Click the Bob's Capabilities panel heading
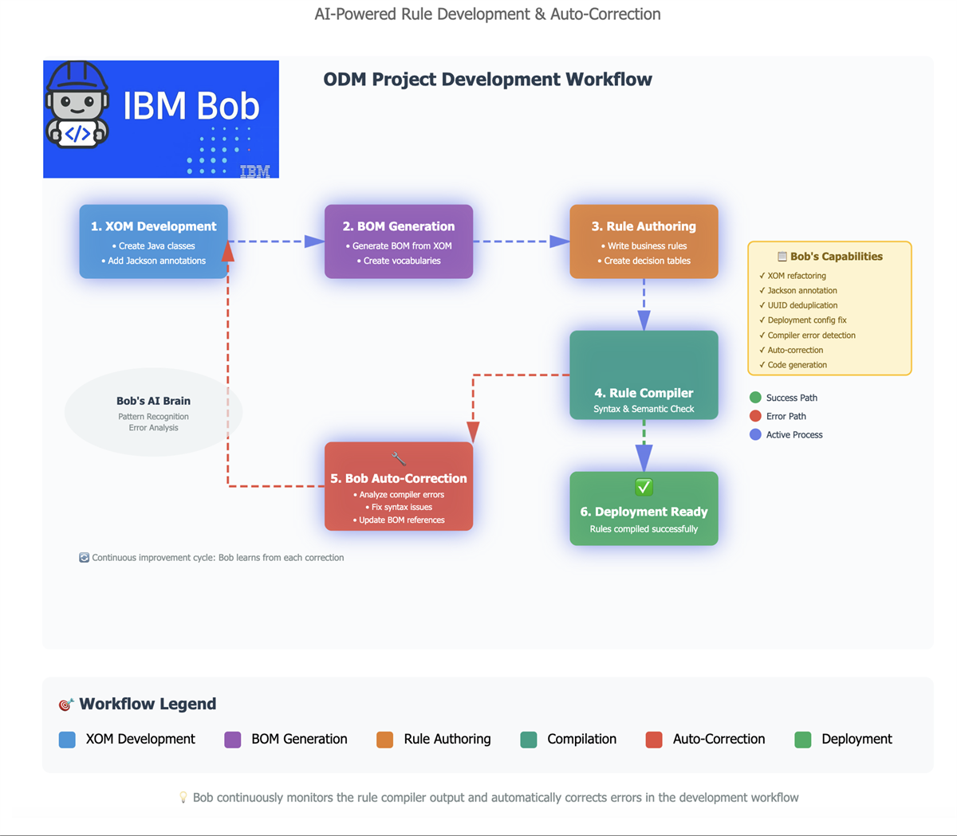 click(x=830, y=257)
